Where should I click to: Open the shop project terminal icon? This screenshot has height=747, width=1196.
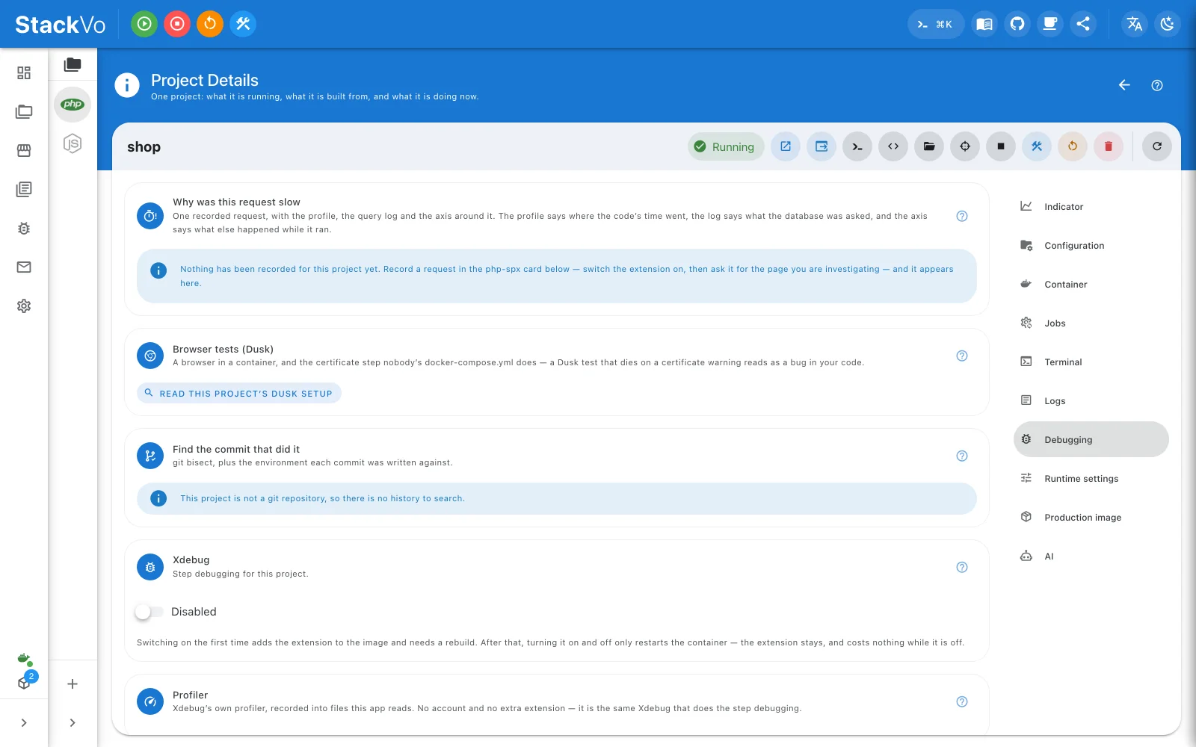[857, 146]
